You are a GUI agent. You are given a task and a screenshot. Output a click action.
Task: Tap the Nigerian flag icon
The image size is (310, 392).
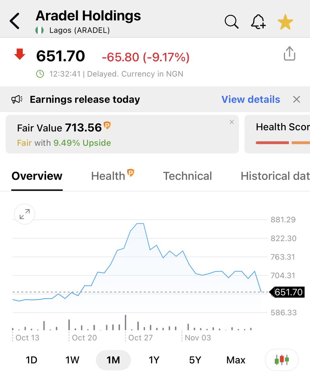(39, 31)
